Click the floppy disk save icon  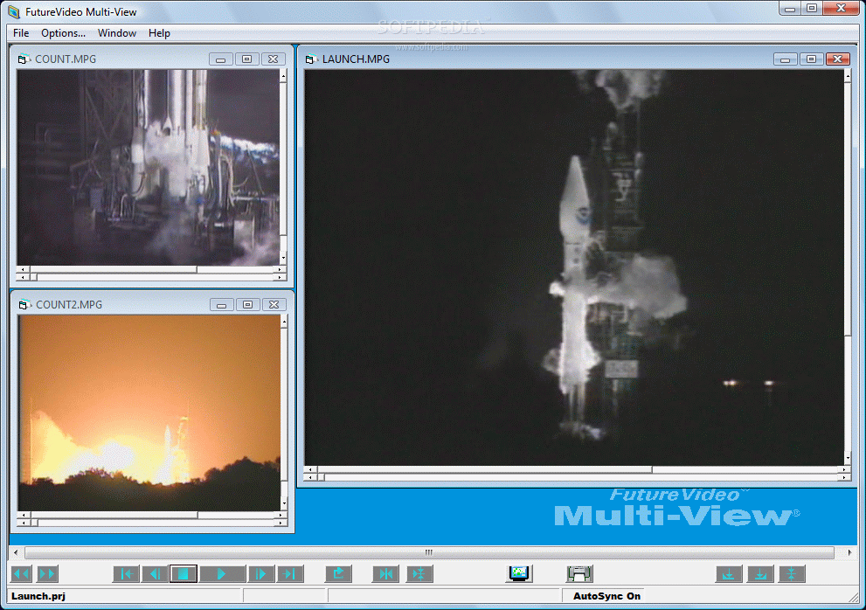click(579, 573)
